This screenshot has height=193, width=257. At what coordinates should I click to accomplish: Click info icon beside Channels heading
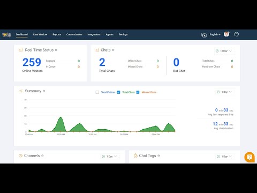pos(42,155)
